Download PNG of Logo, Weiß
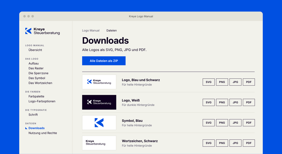The image size is (282, 154). pyautogui.click(x=222, y=102)
